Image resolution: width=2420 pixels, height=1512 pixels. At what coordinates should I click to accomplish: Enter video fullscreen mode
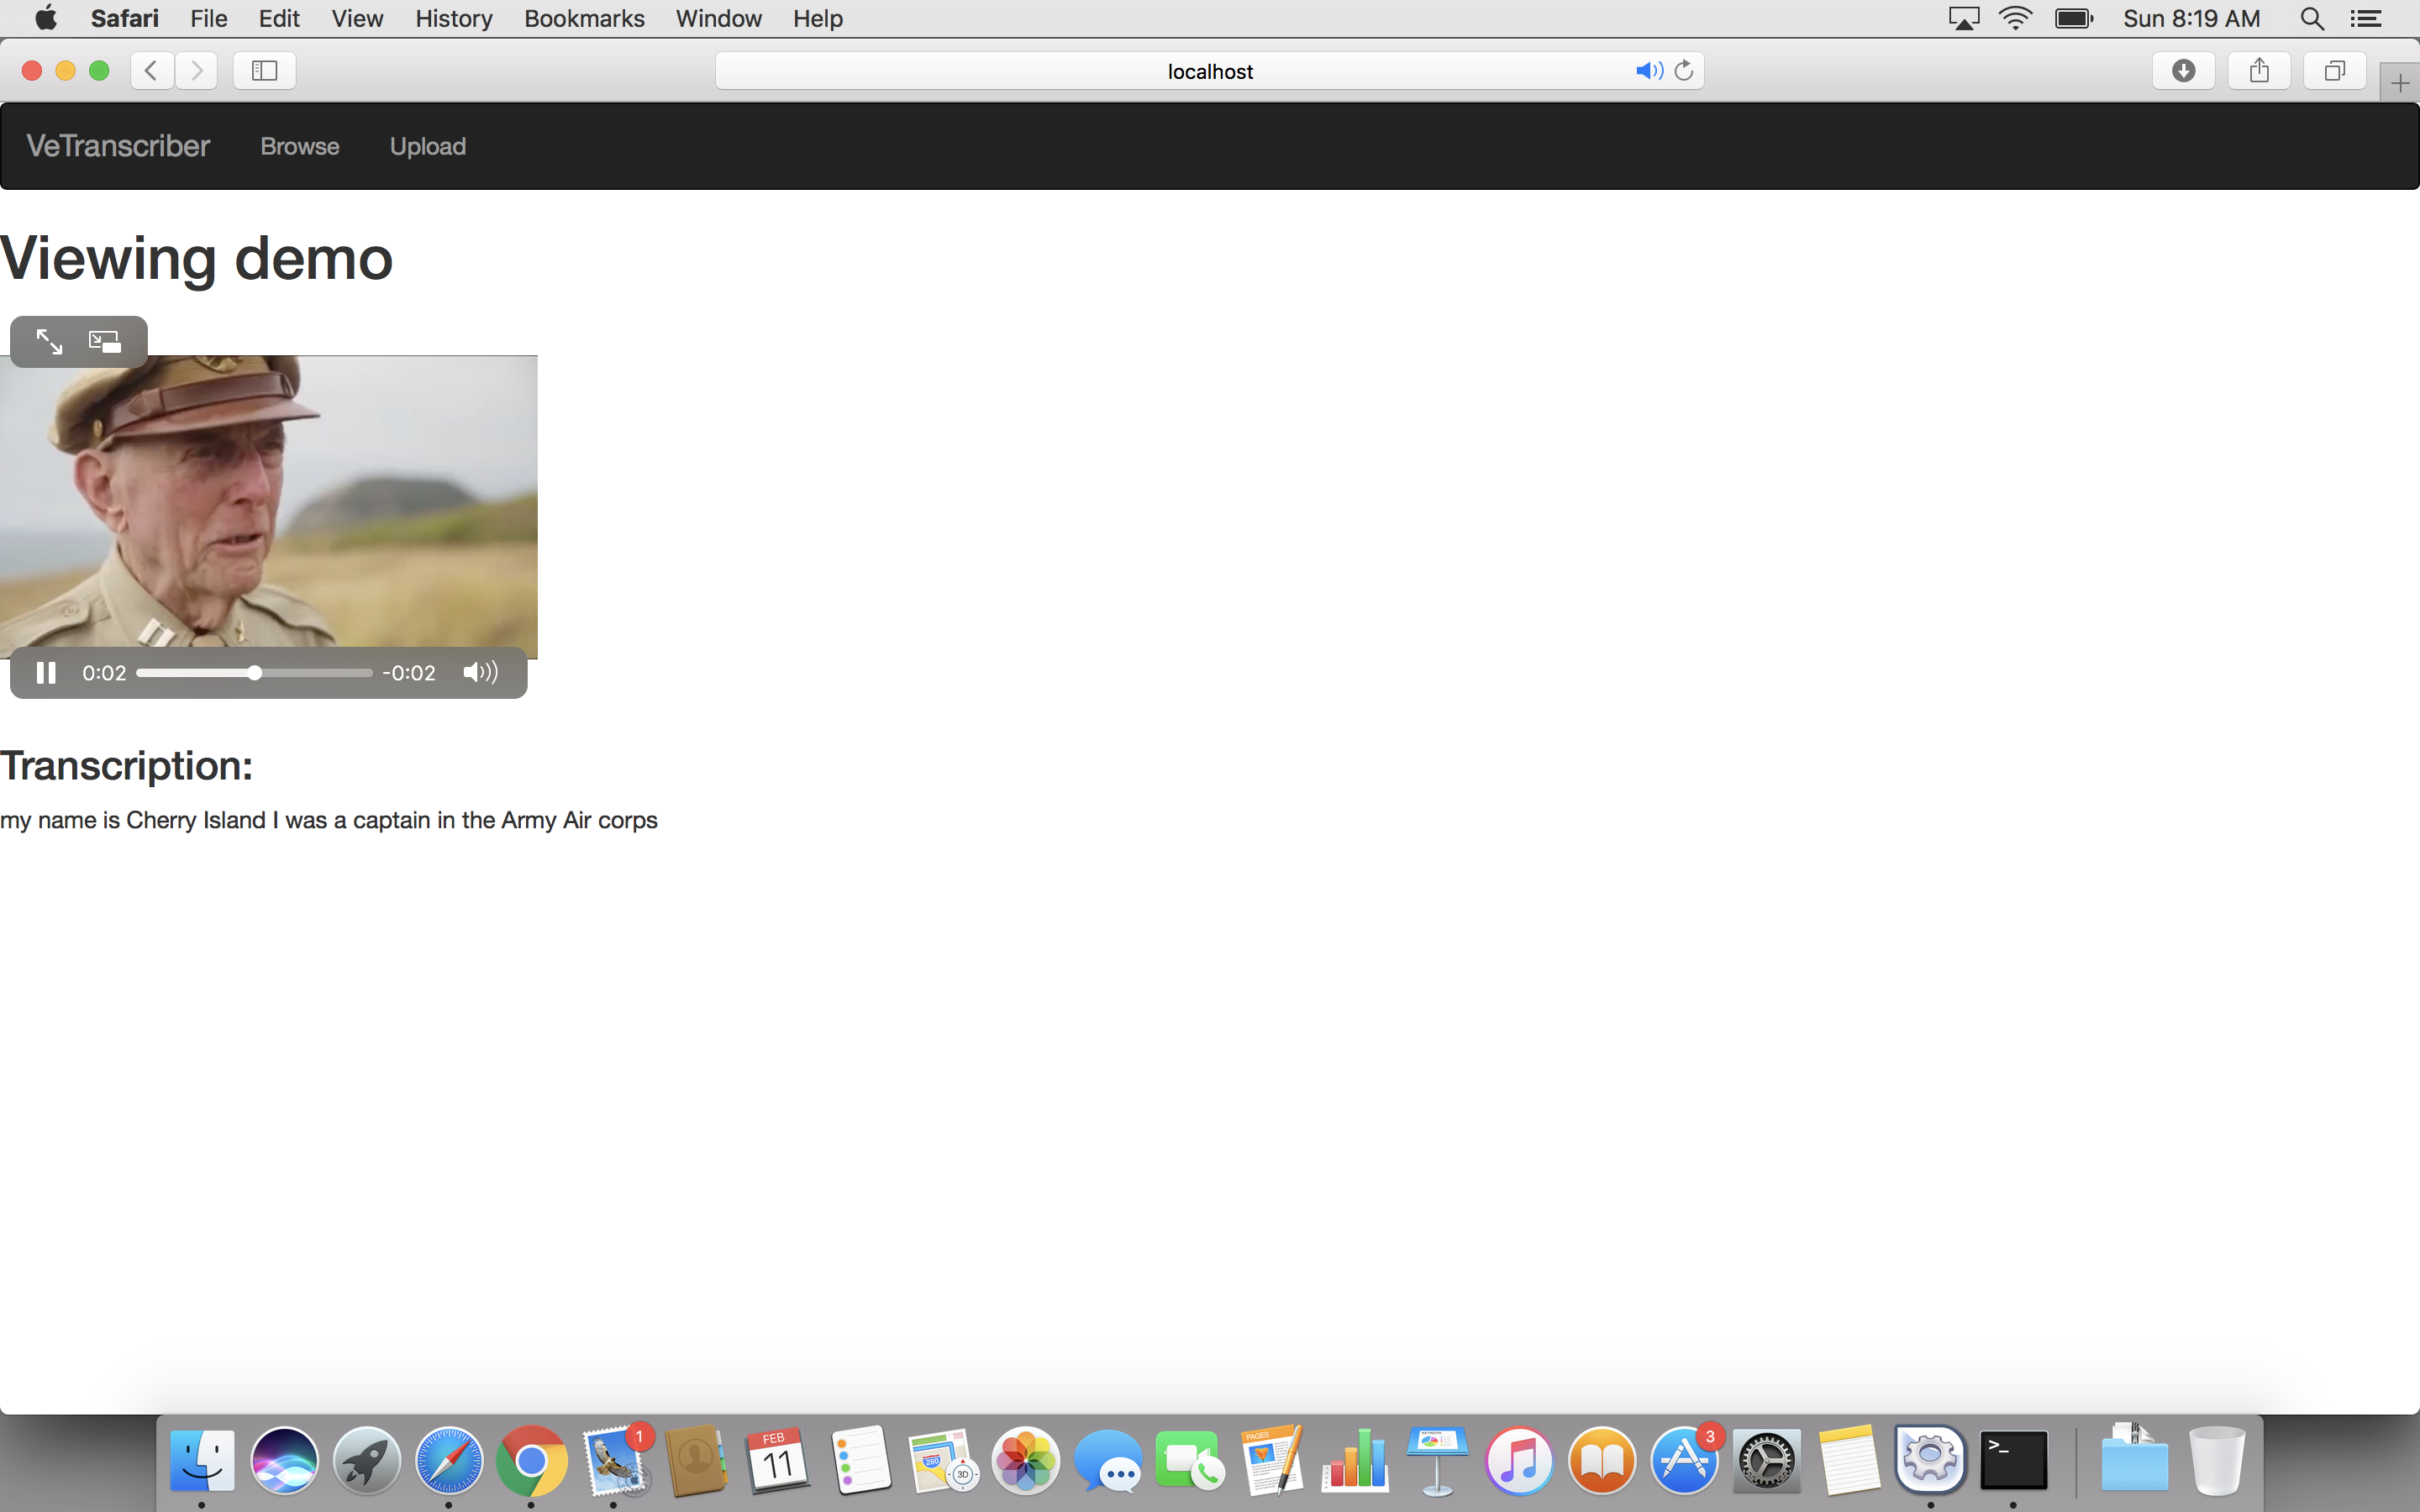[x=49, y=342]
